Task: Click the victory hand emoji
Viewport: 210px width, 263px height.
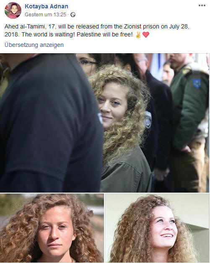Action: tap(138, 35)
